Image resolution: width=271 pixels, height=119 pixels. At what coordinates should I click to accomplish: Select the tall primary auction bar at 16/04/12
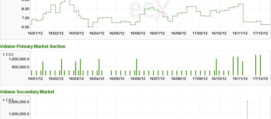point(99,67)
